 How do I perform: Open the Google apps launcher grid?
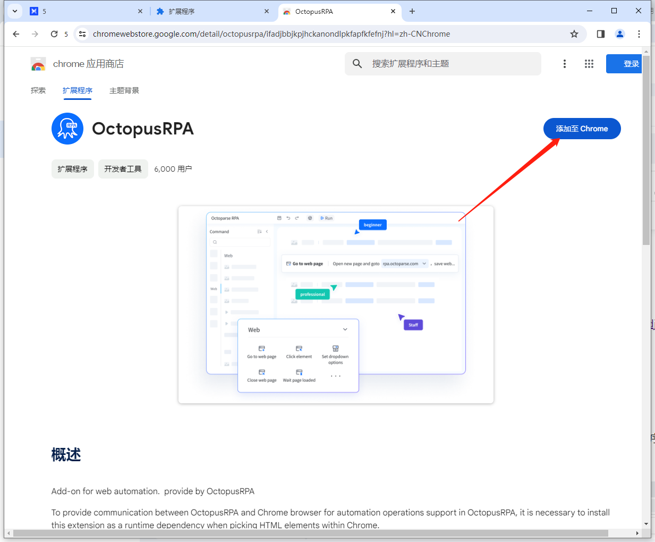click(x=589, y=63)
